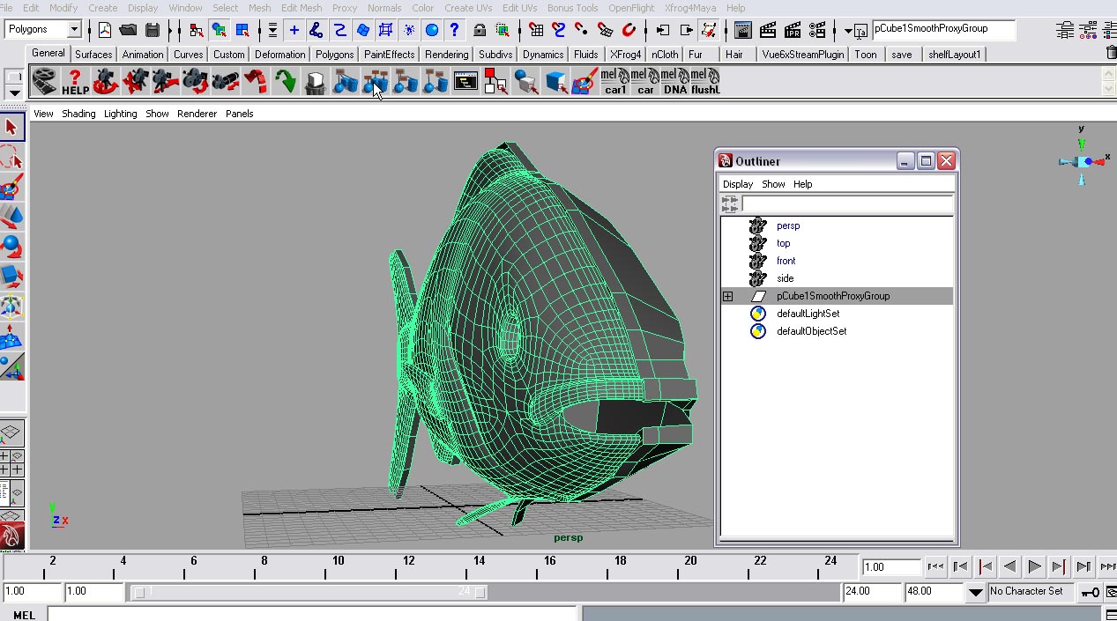Open Render Settings icon
This screenshot has width=1117, height=621.
816,30
